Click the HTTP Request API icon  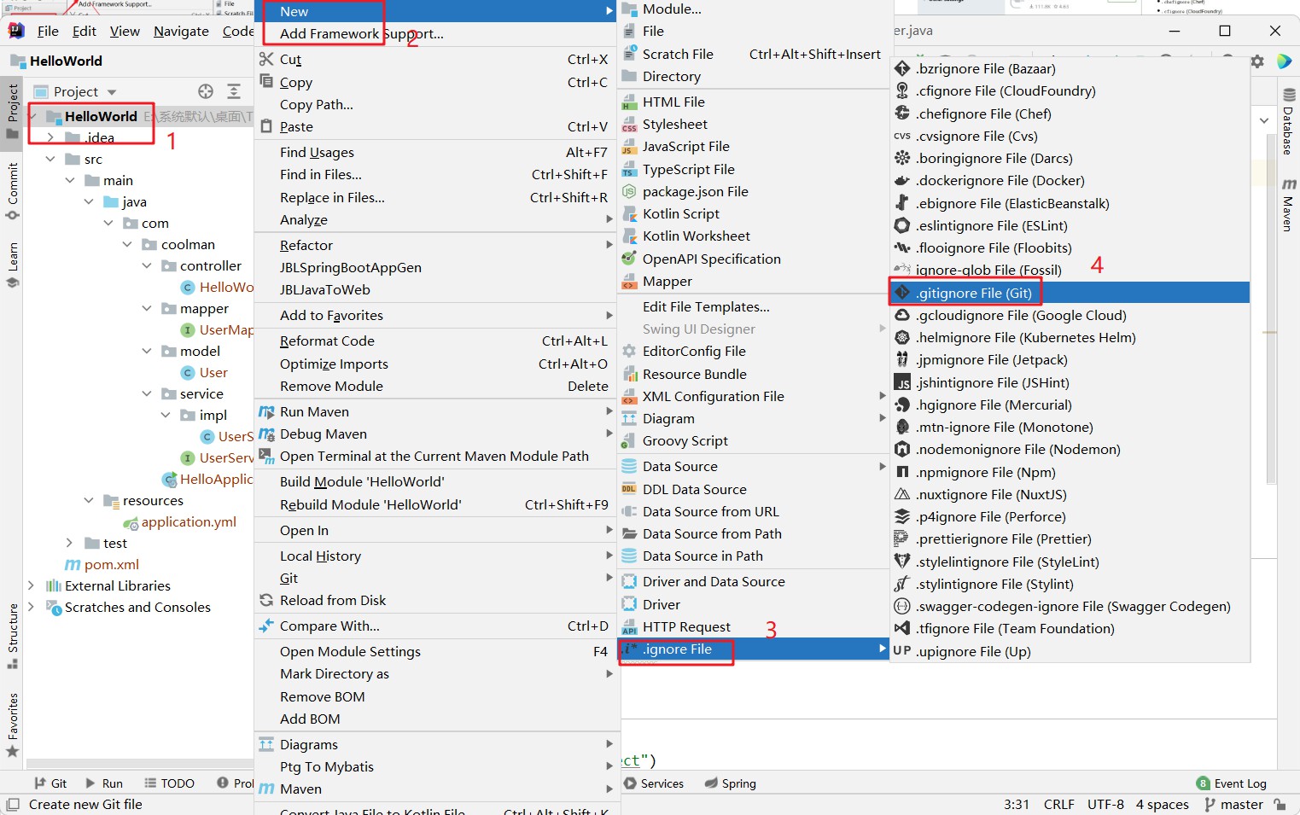tap(629, 627)
